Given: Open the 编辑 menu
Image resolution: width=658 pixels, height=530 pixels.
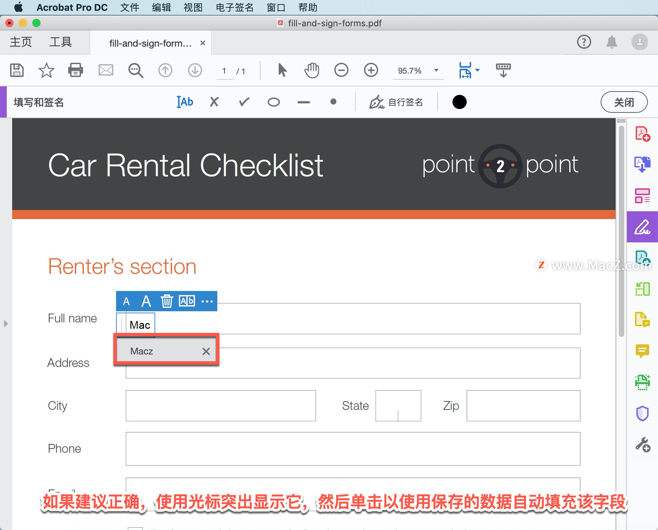Looking at the screenshot, I should pyautogui.click(x=161, y=7).
